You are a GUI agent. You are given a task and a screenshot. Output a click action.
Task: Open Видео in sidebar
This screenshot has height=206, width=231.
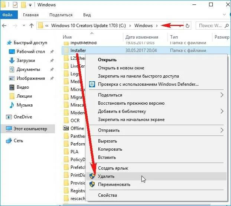pos(23,87)
